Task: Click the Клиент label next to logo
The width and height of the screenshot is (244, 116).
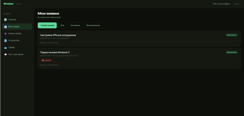Action: [x=19, y=4]
